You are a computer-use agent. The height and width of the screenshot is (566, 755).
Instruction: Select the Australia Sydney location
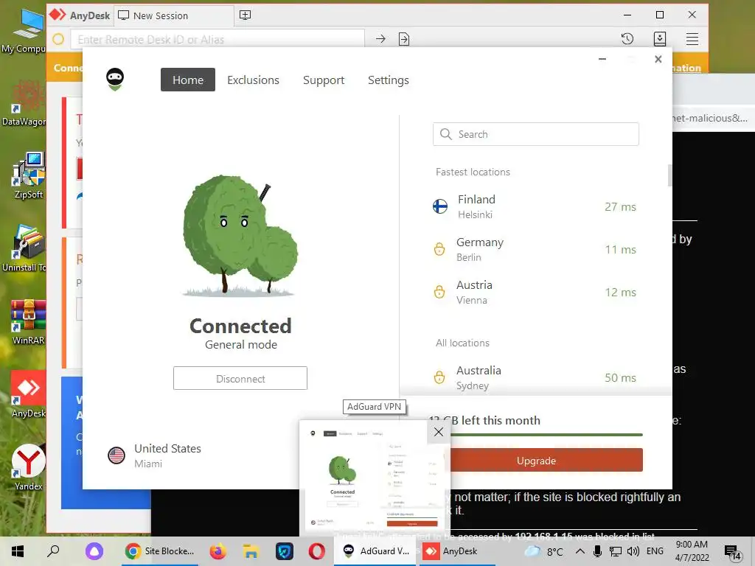[x=535, y=377]
